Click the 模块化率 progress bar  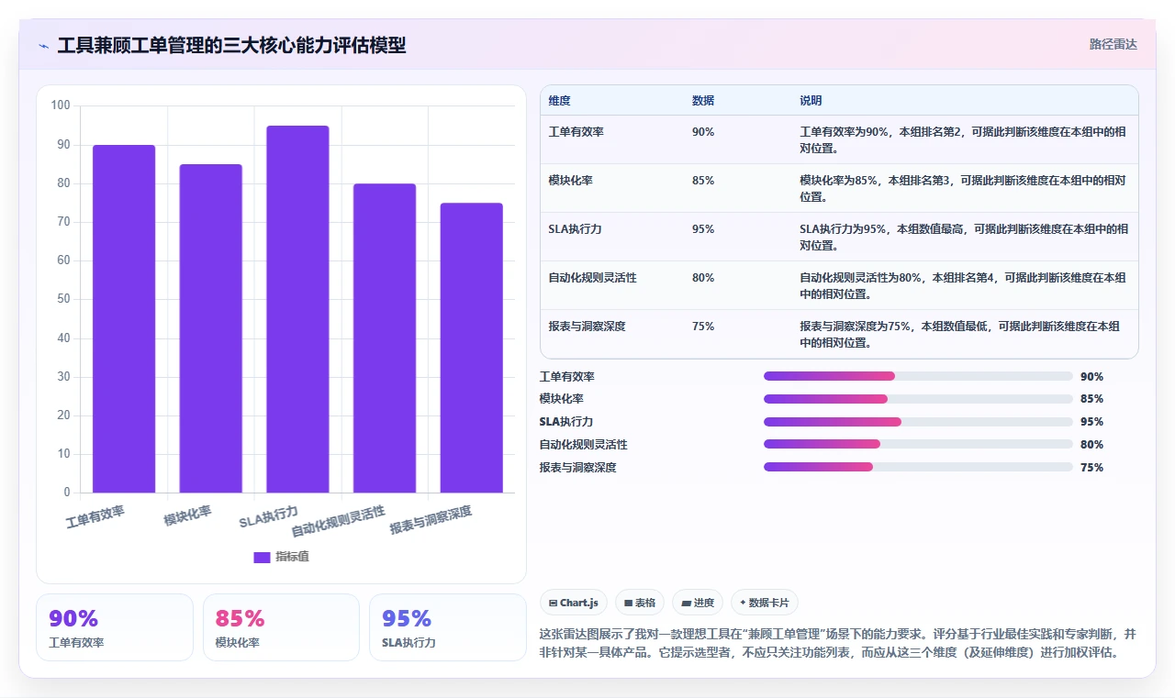click(918, 399)
